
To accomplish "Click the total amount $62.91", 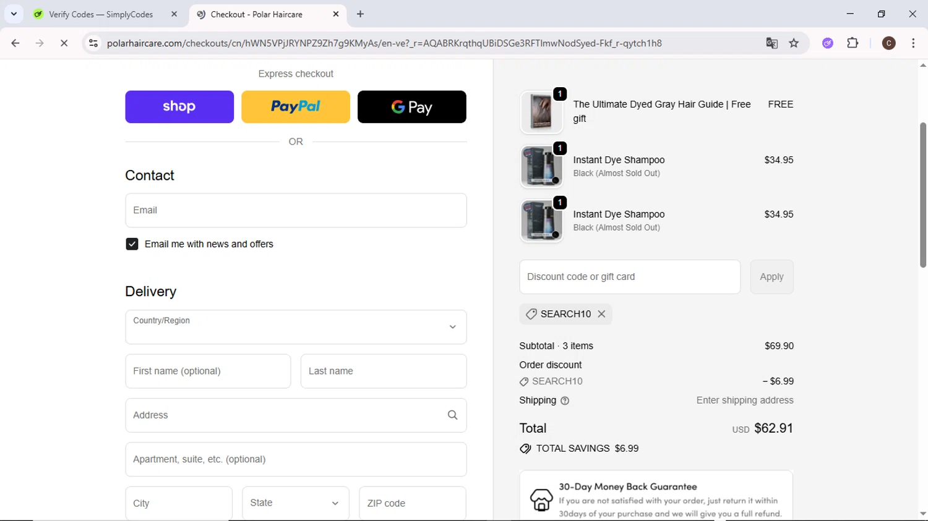I will (x=773, y=428).
